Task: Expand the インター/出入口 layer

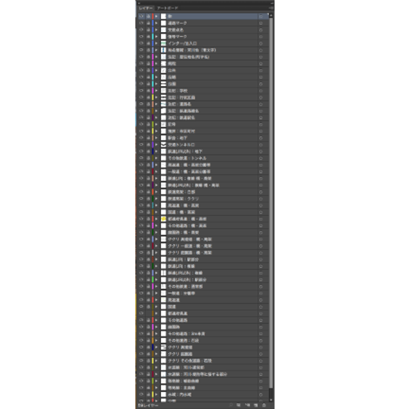Action: [156, 43]
